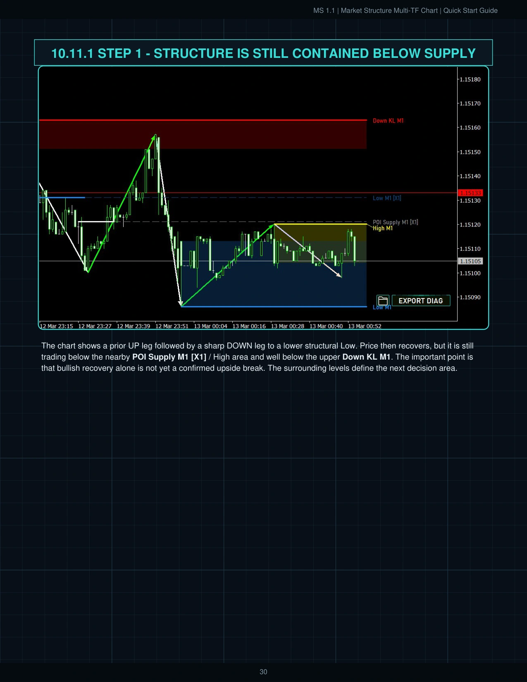Click the '12 Mar 23:15' time label

(56, 326)
